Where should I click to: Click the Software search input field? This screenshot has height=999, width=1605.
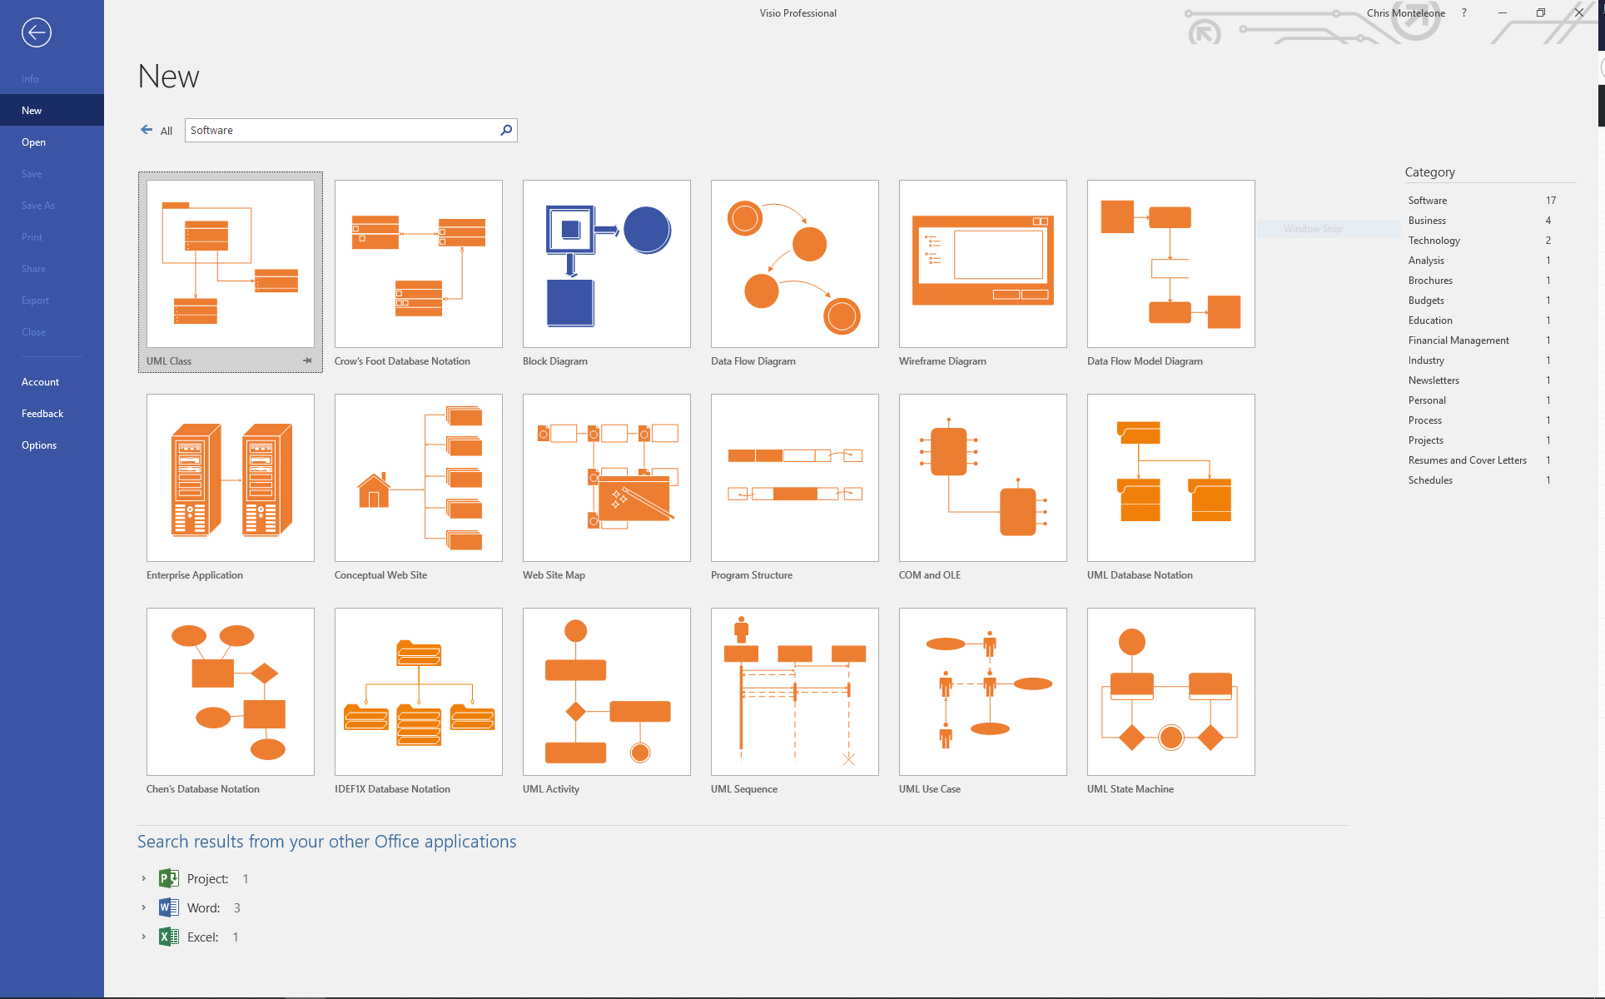(341, 130)
